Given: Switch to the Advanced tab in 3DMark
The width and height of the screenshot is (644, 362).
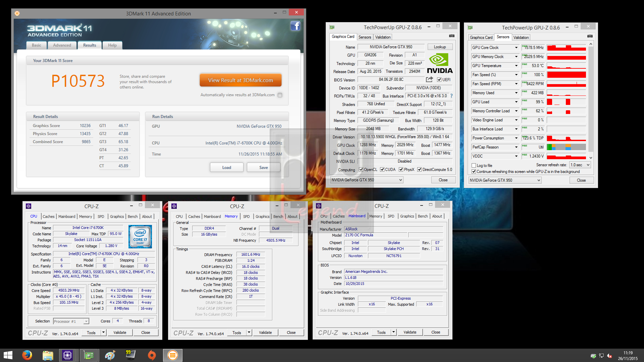Looking at the screenshot, I should pos(62,45).
